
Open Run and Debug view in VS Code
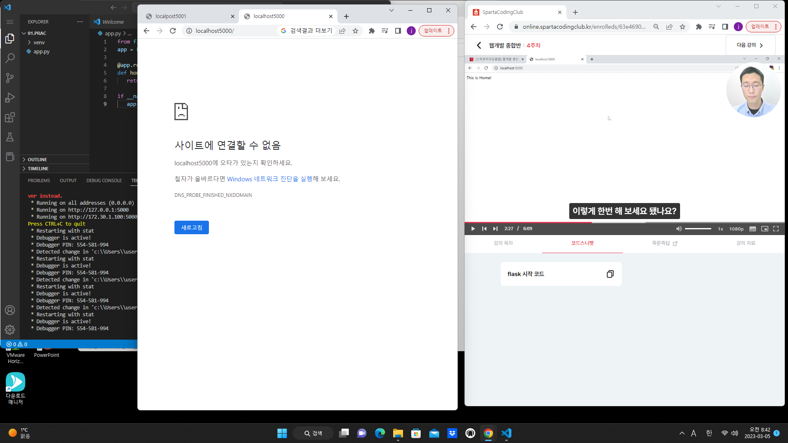[x=10, y=98]
